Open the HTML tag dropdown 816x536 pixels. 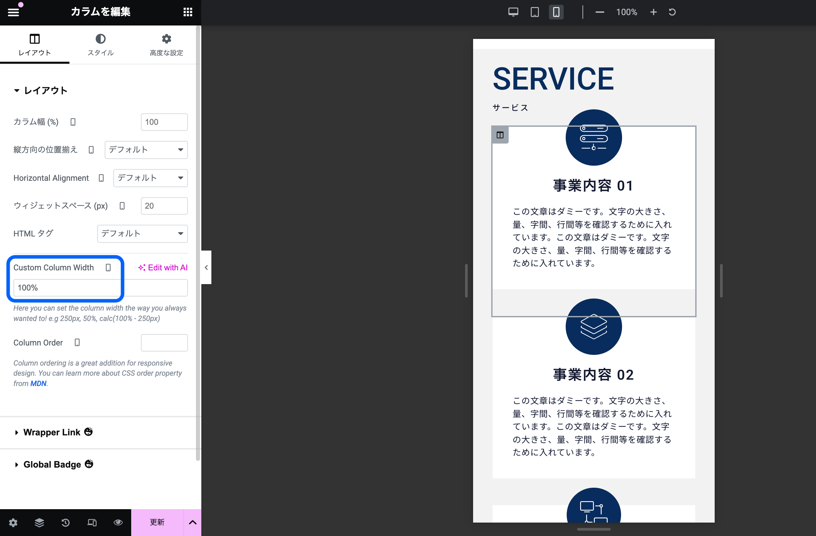(142, 234)
